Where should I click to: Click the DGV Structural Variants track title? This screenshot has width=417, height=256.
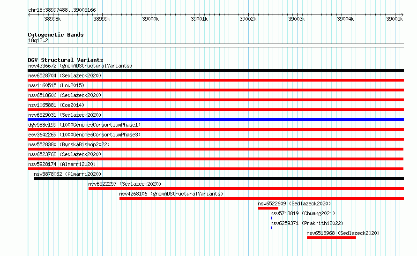pos(66,60)
